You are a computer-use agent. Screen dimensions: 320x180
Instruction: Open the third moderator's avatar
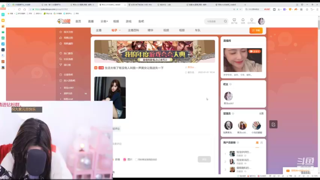[256, 125]
